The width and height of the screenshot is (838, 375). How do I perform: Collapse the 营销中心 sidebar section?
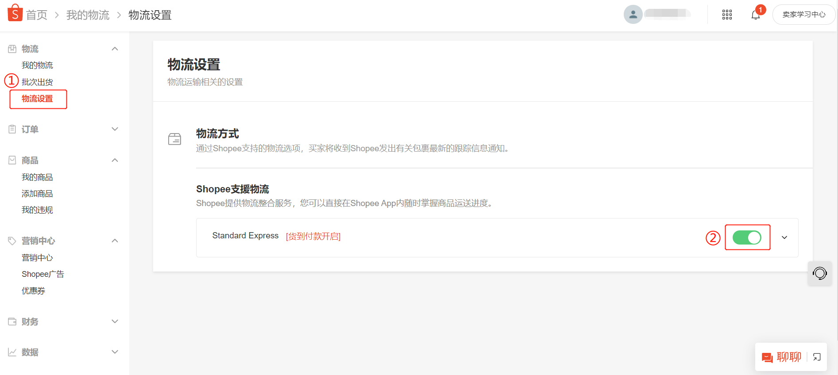click(x=115, y=241)
